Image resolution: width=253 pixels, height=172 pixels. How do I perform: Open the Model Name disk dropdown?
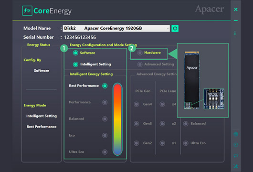coord(116,28)
